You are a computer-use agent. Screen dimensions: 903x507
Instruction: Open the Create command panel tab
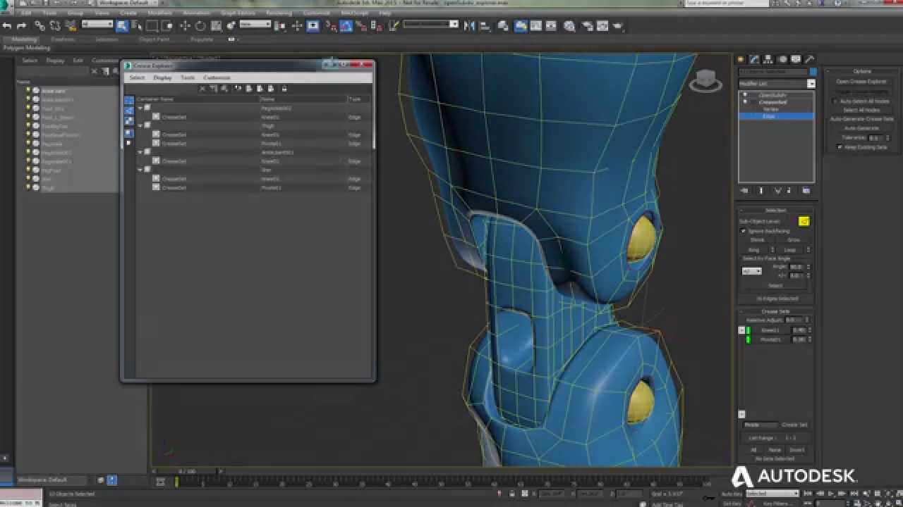pyautogui.click(x=742, y=59)
